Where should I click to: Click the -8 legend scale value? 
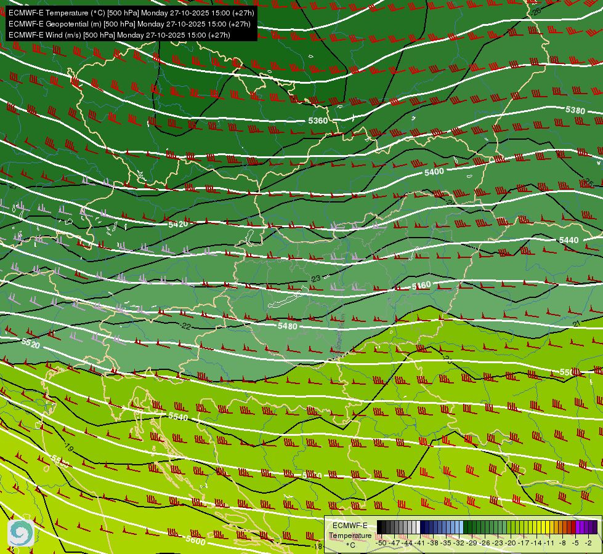coord(562,543)
